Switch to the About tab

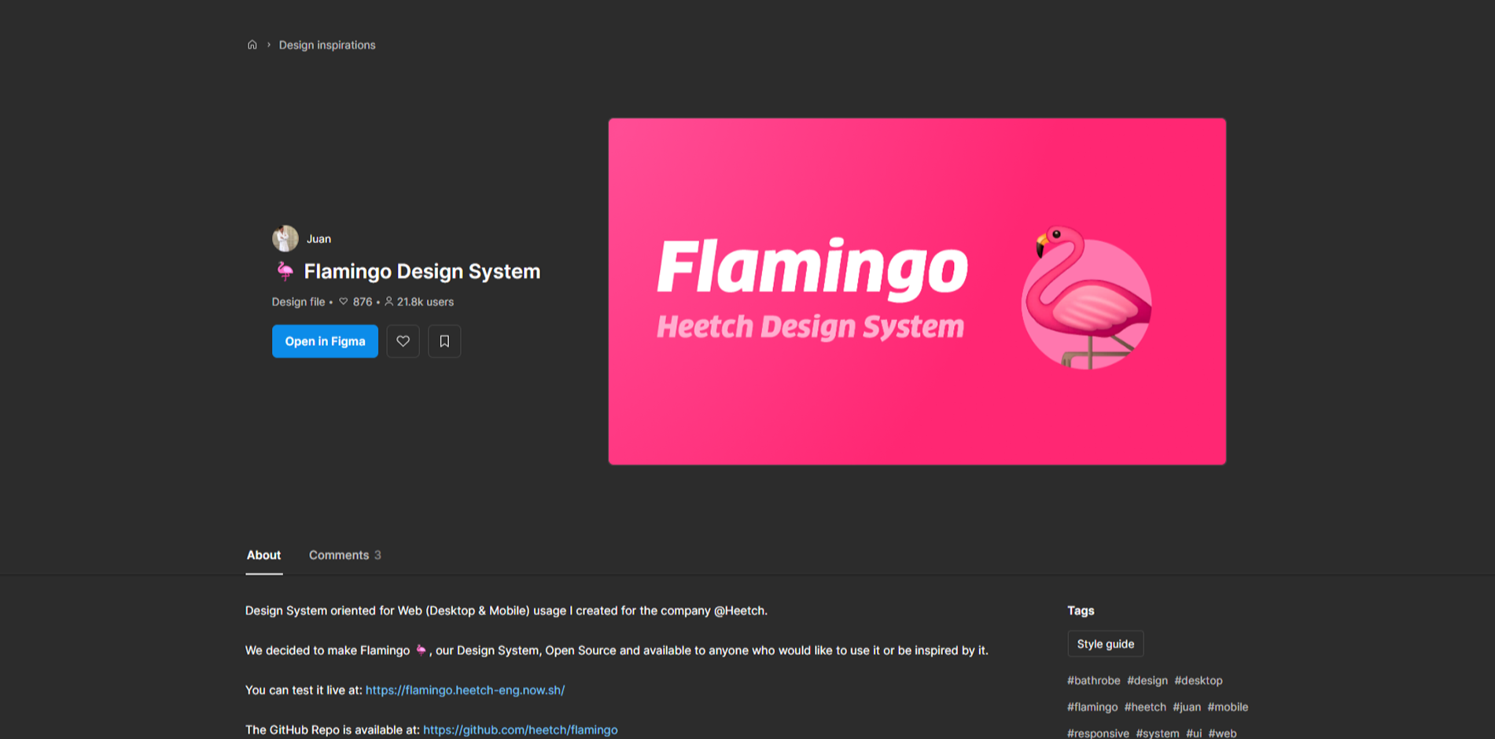point(263,555)
